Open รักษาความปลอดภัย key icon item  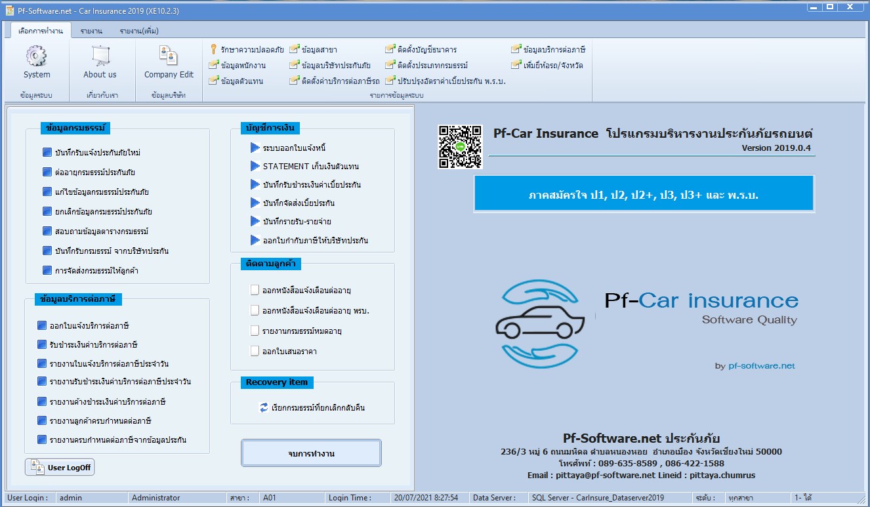(247, 49)
